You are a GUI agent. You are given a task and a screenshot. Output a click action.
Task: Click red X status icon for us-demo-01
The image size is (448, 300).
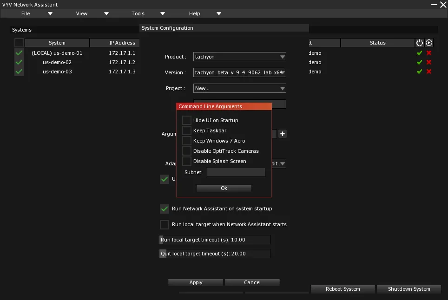429,53
